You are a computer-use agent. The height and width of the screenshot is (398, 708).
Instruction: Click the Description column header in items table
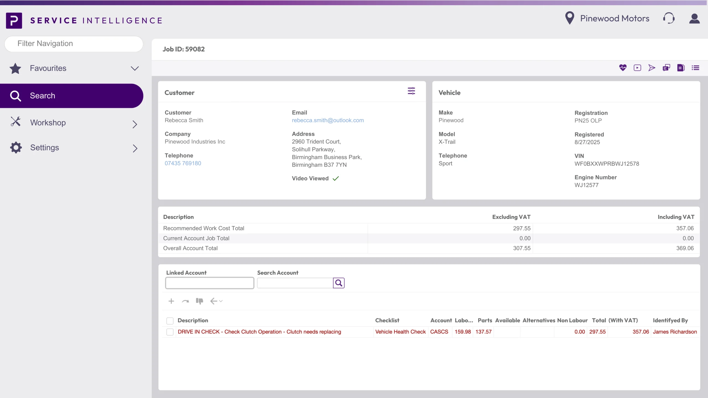(193, 320)
